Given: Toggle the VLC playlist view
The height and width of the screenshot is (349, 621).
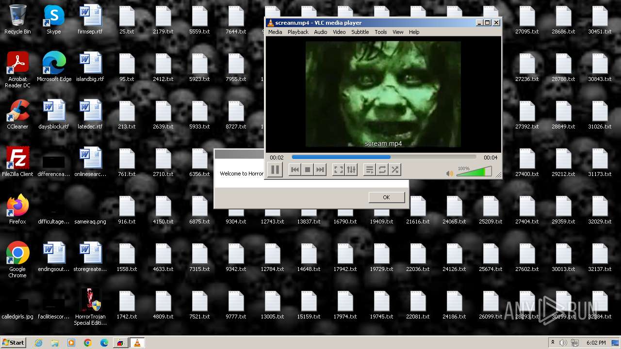Looking at the screenshot, I should click(369, 170).
